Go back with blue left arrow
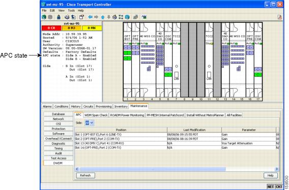289x190 pixels. [91, 17]
